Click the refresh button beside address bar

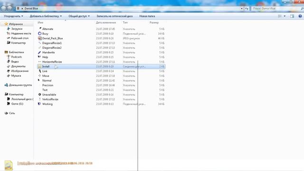(247, 9)
